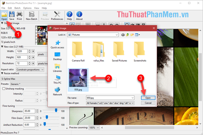Select This PC in dialog sidebar
This screenshot has height=135, width=203.
tap(57, 80)
